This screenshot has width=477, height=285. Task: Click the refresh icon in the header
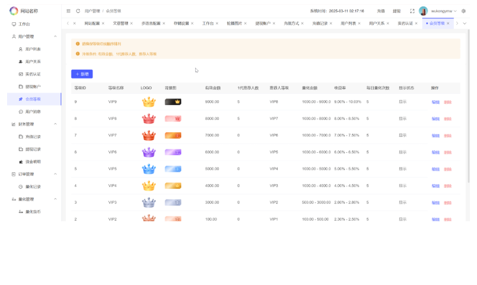point(78,11)
